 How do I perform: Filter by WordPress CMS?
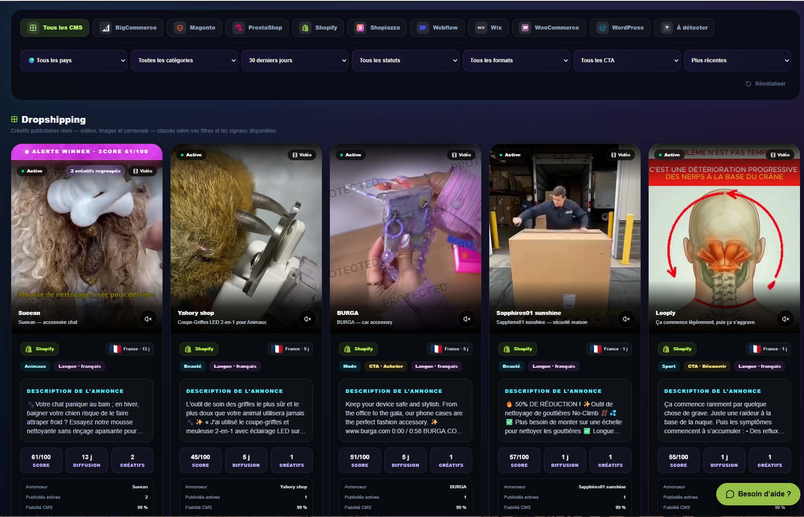pos(620,28)
